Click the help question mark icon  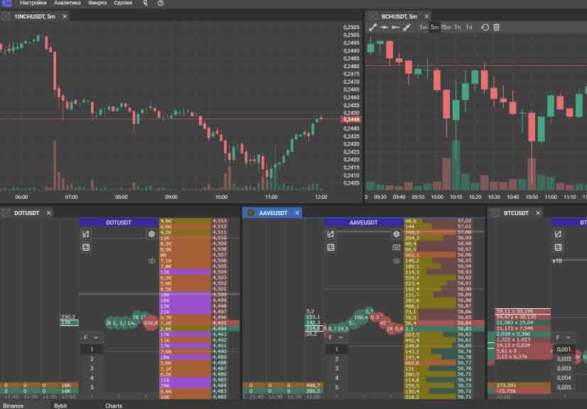pos(161,4)
